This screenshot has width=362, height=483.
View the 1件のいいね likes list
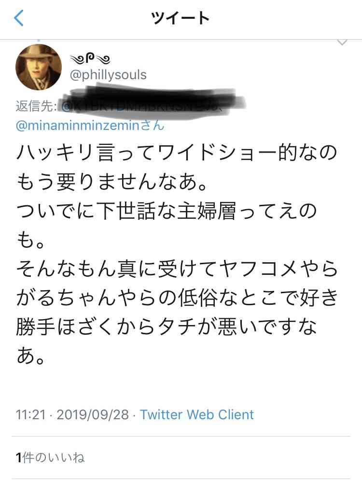[x=50, y=458]
